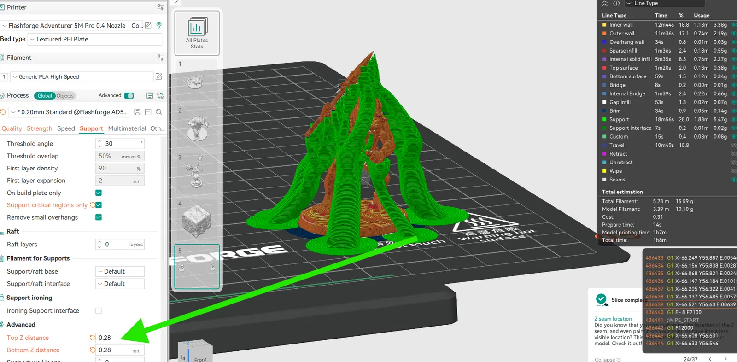The image size is (737, 362).
Task: Open the Generic PLA filament dropdown
Action: 82,77
